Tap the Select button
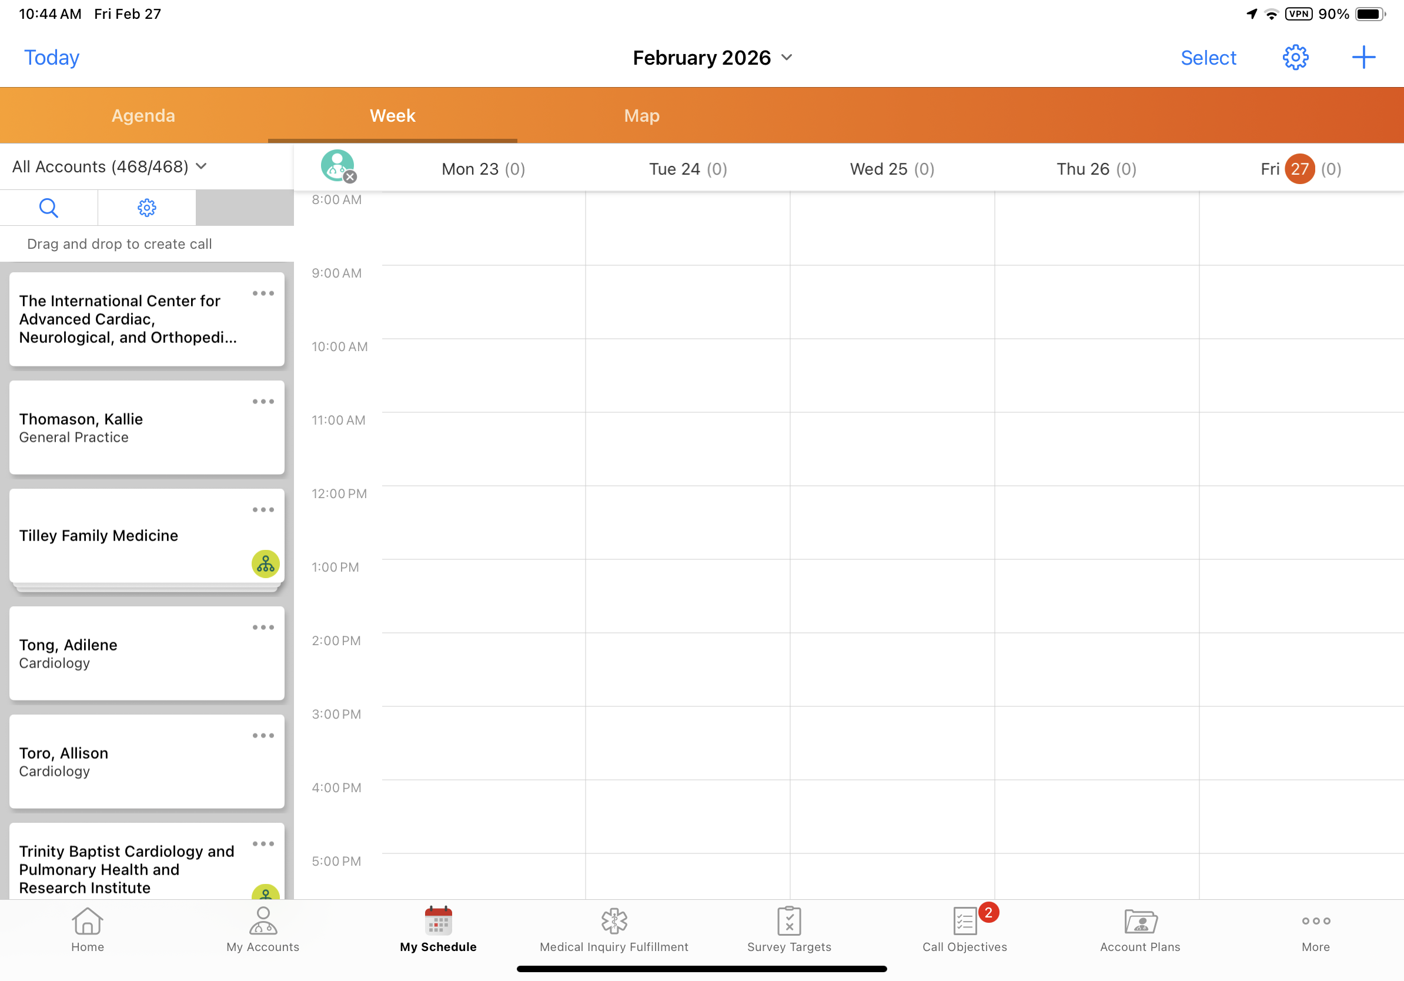1404x981 pixels. click(x=1208, y=58)
